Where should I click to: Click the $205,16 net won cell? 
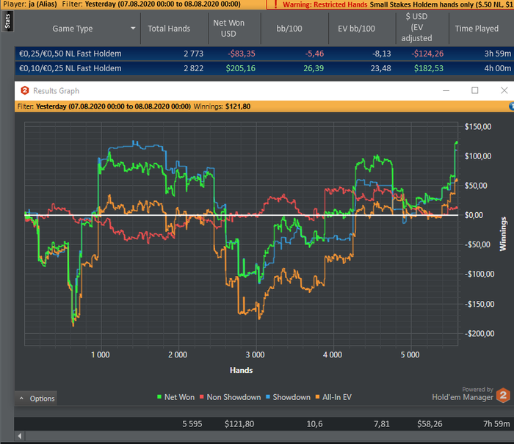[x=241, y=68]
